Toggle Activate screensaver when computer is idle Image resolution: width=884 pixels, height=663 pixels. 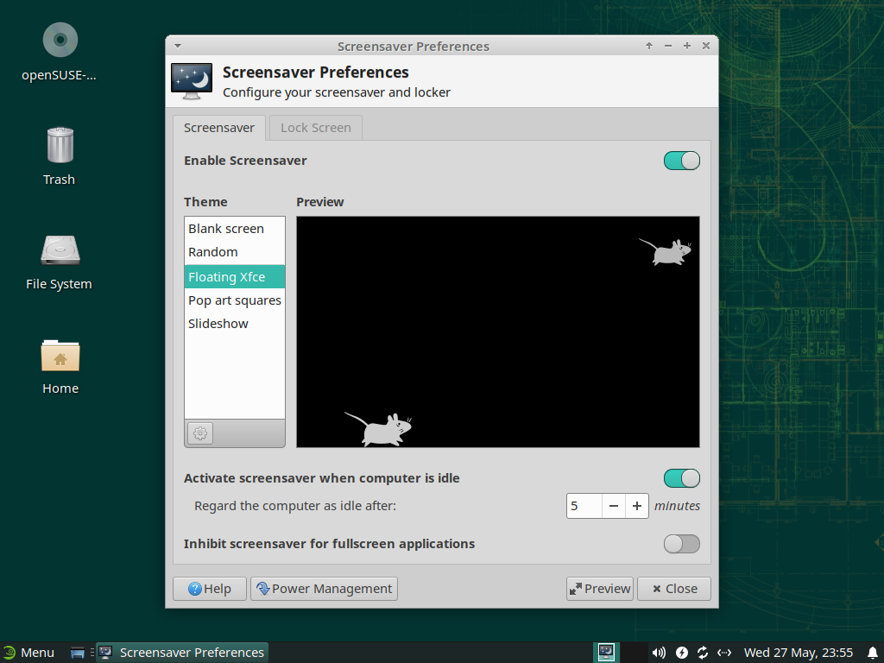[x=681, y=478]
